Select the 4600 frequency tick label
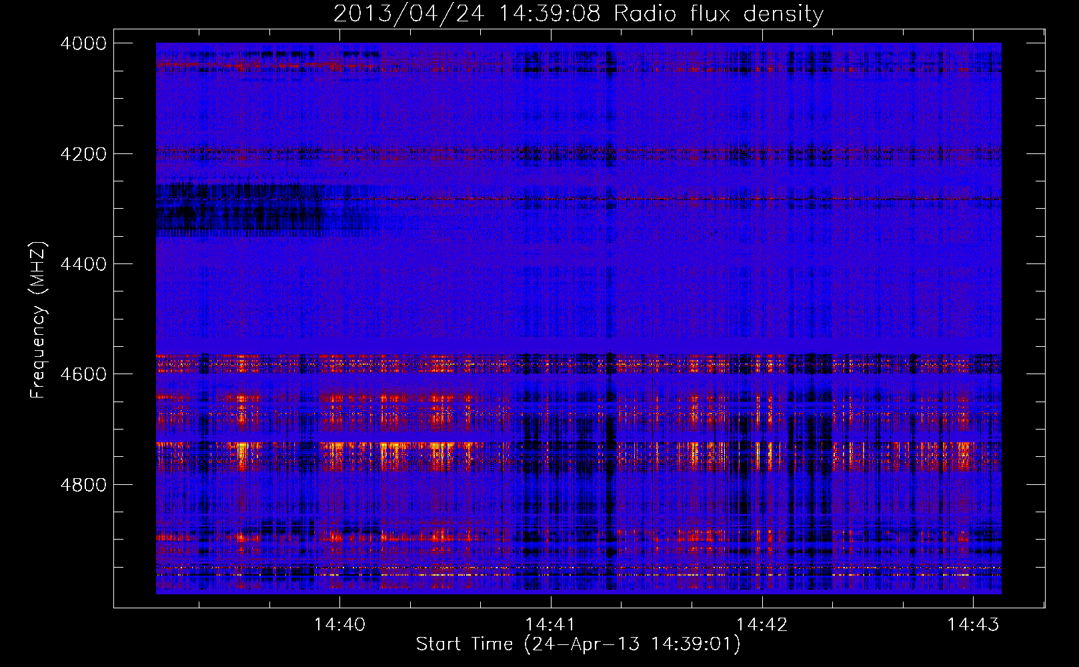This screenshot has width=1079, height=667. click(x=83, y=374)
